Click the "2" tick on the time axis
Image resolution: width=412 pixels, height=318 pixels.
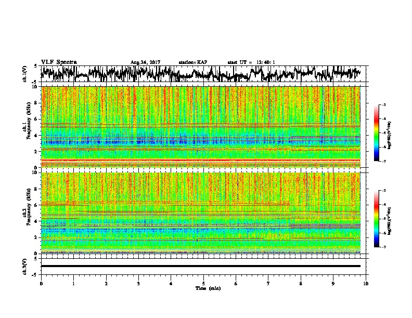click(x=106, y=284)
